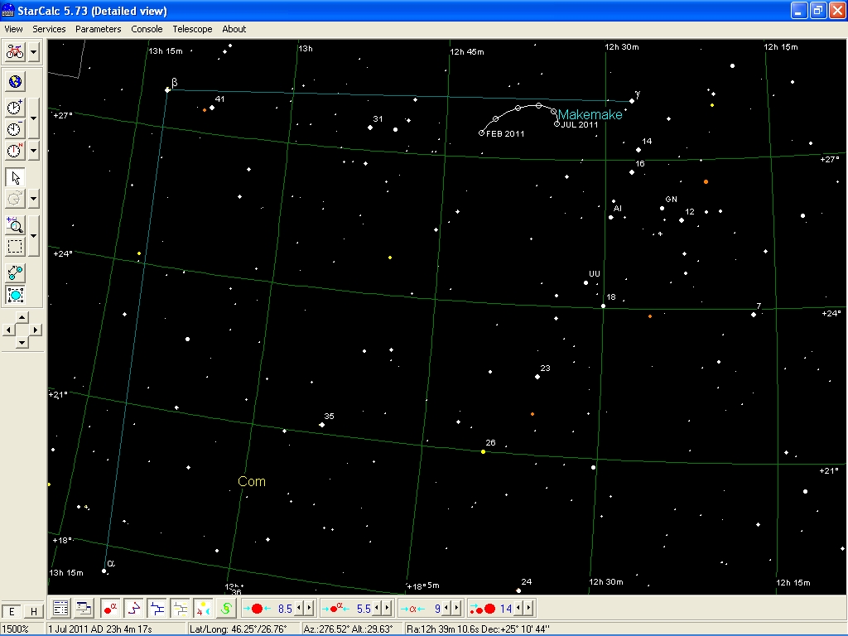Open the Telescope menu
Screen dimensions: 848x636
pos(192,29)
